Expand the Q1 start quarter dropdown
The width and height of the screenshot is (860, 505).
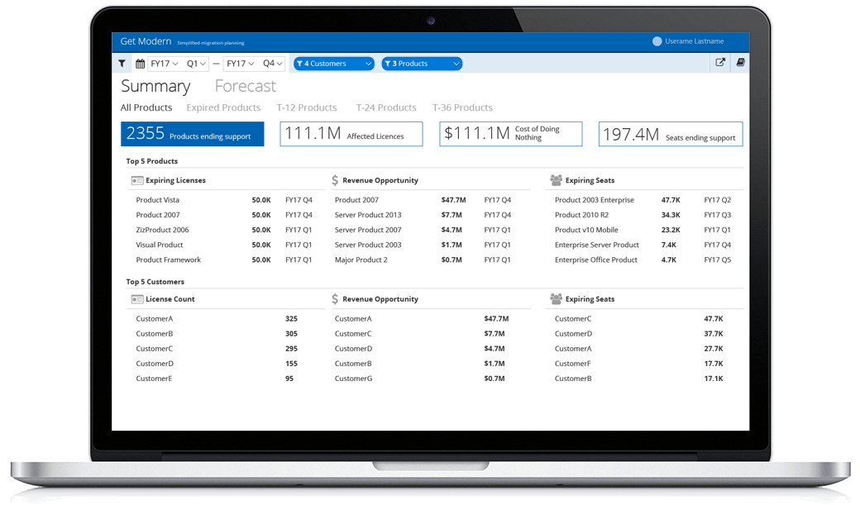pos(197,64)
